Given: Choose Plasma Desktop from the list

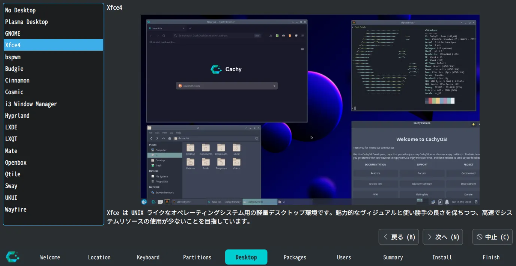Looking at the screenshot, I should point(53,22).
